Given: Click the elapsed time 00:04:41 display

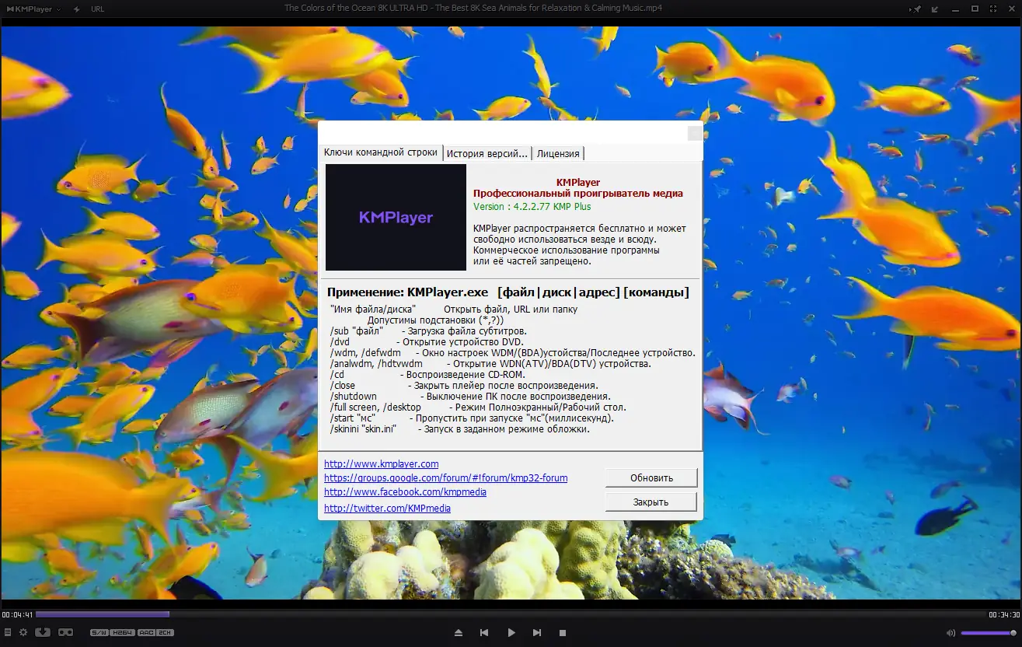Looking at the screenshot, I should click(17, 614).
